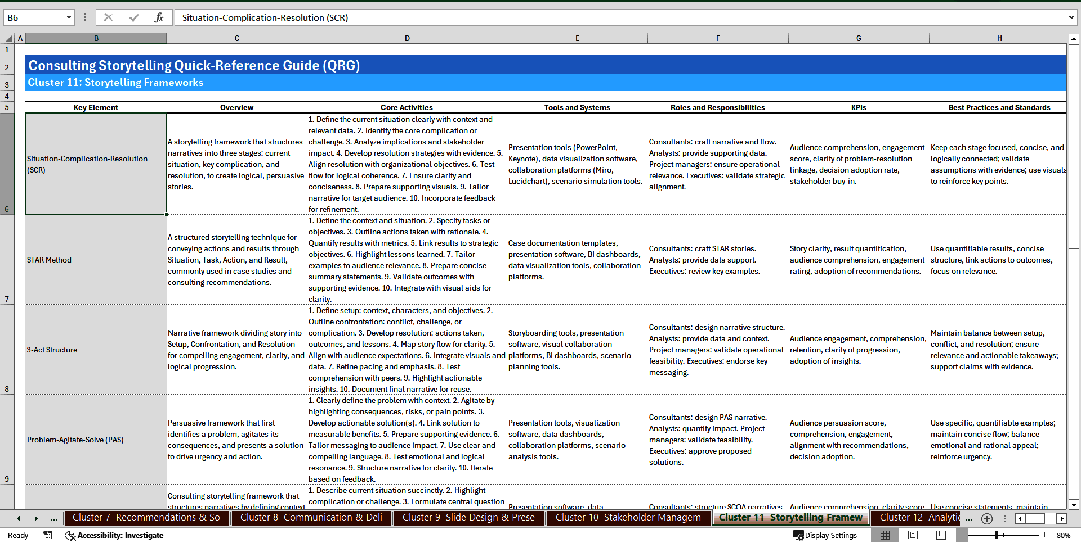Click the left sheet navigation arrow
The width and height of the screenshot is (1081, 543).
[18, 518]
